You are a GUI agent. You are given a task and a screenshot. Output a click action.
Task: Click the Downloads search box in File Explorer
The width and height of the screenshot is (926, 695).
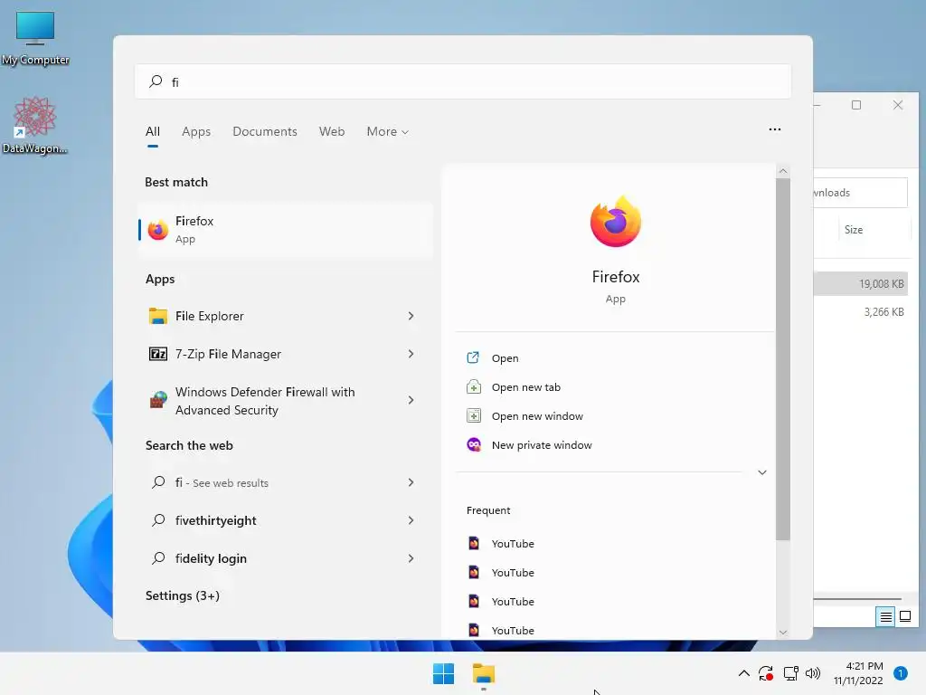coord(860,193)
